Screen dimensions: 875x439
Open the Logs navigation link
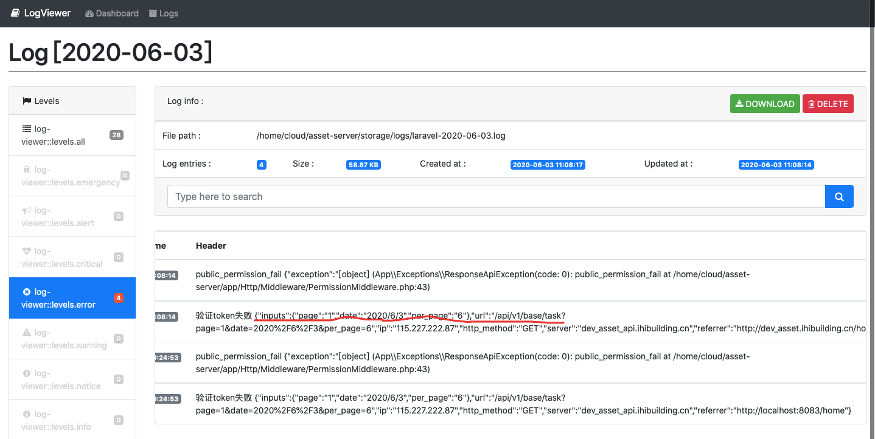pos(164,13)
